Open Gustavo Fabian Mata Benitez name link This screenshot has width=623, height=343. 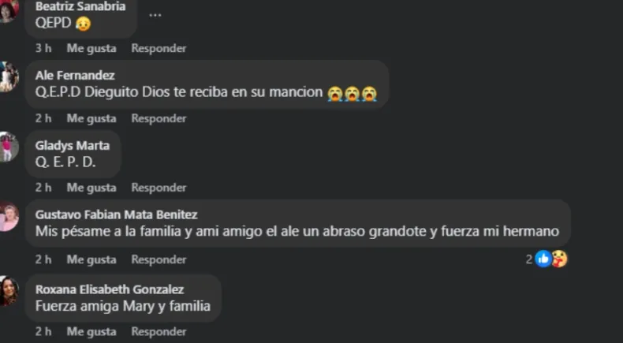pos(117,214)
